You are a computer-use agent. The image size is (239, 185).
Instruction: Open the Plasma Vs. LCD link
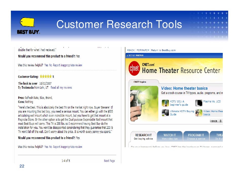click(x=212, y=101)
